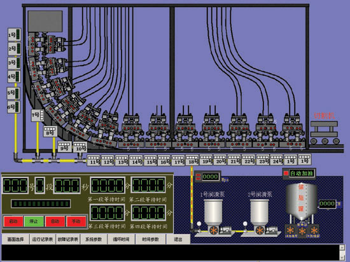Screen dimensions: 350x262
Task: Select the 21号 distributor box
Action: [234, 160]
